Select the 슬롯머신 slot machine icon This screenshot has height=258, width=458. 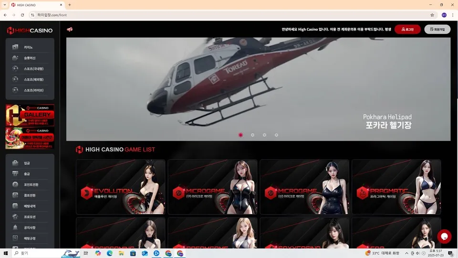click(x=15, y=58)
